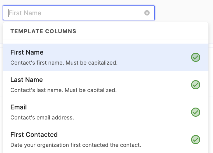Focus the First Name search input
This screenshot has height=153, width=213.
tap(76, 13)
